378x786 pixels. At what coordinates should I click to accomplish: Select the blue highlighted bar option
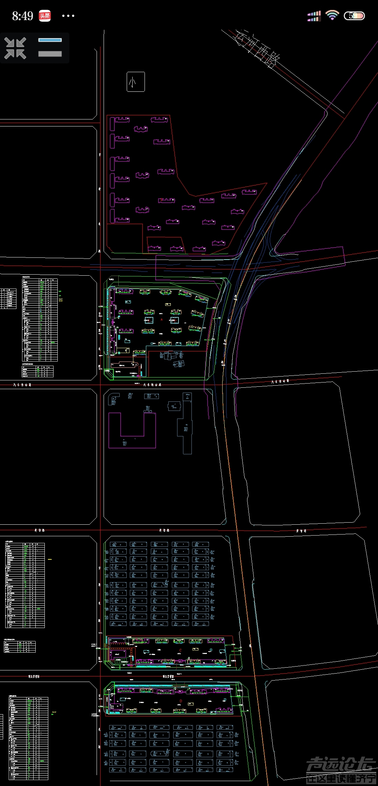50,40
